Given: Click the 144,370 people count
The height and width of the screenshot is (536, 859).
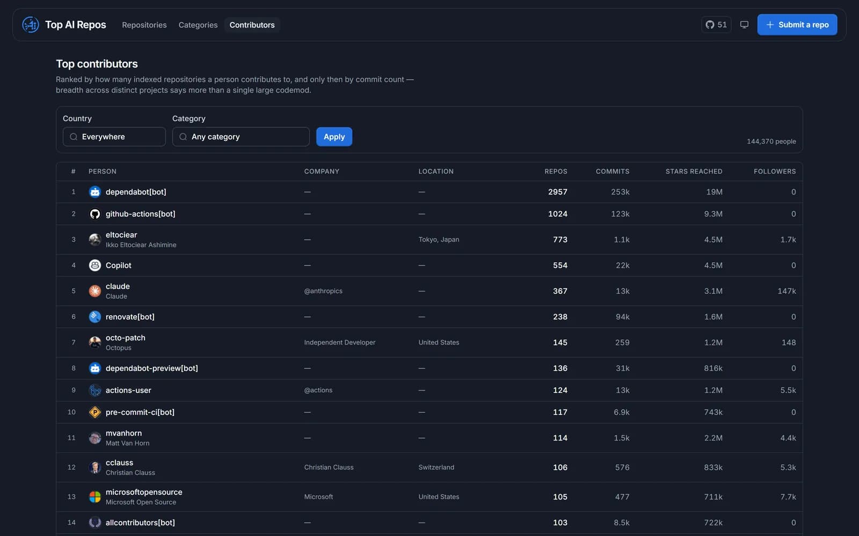Looking at the screenshot, I should [771, 142].
